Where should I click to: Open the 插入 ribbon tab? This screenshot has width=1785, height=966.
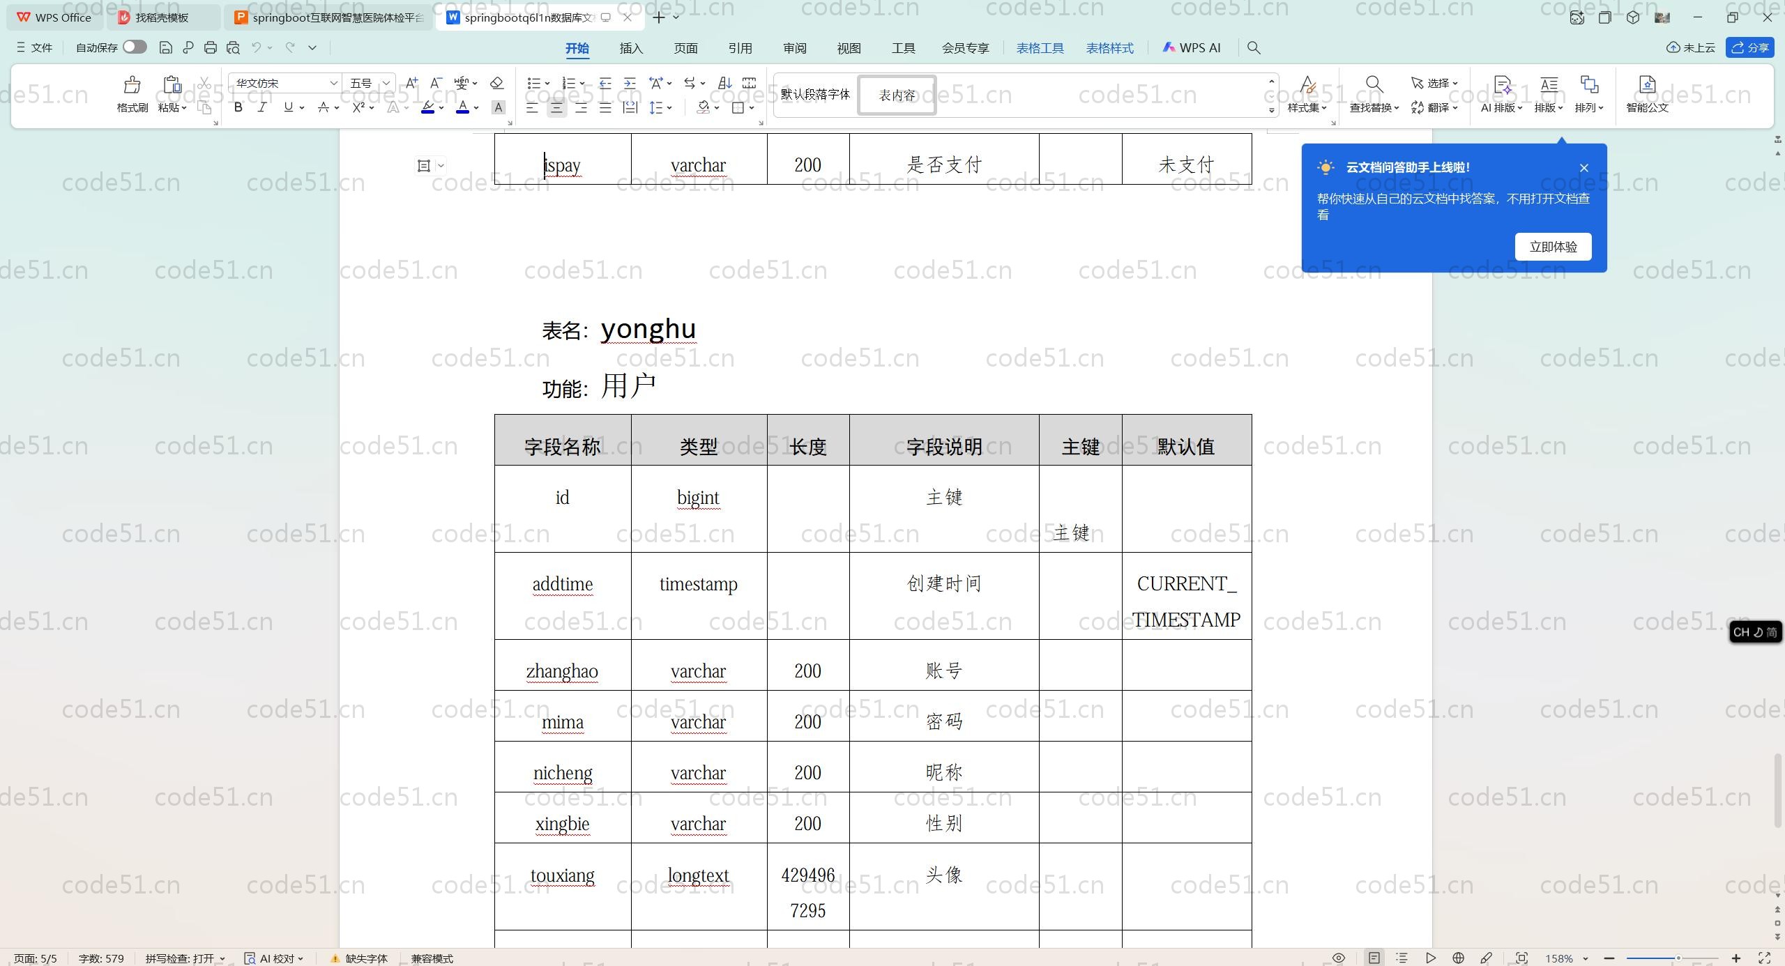pyautogui.click(x=630, y=48)
